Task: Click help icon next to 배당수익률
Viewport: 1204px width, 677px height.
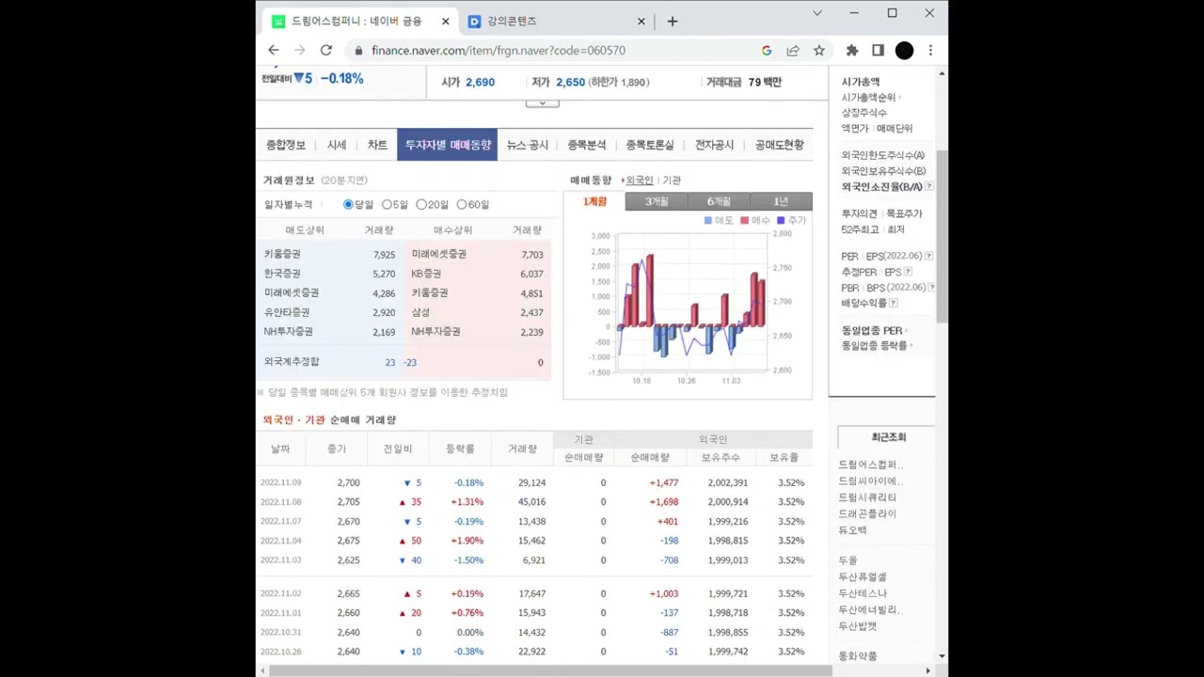Action: point(894,303)
